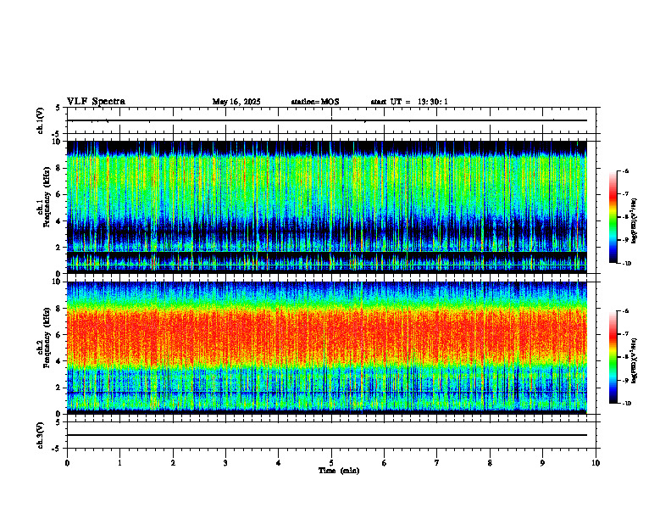Click the ch.3(V) waveform trace panel
The height and width of the screenshot is (519, 671).
[x=331, y=435]
